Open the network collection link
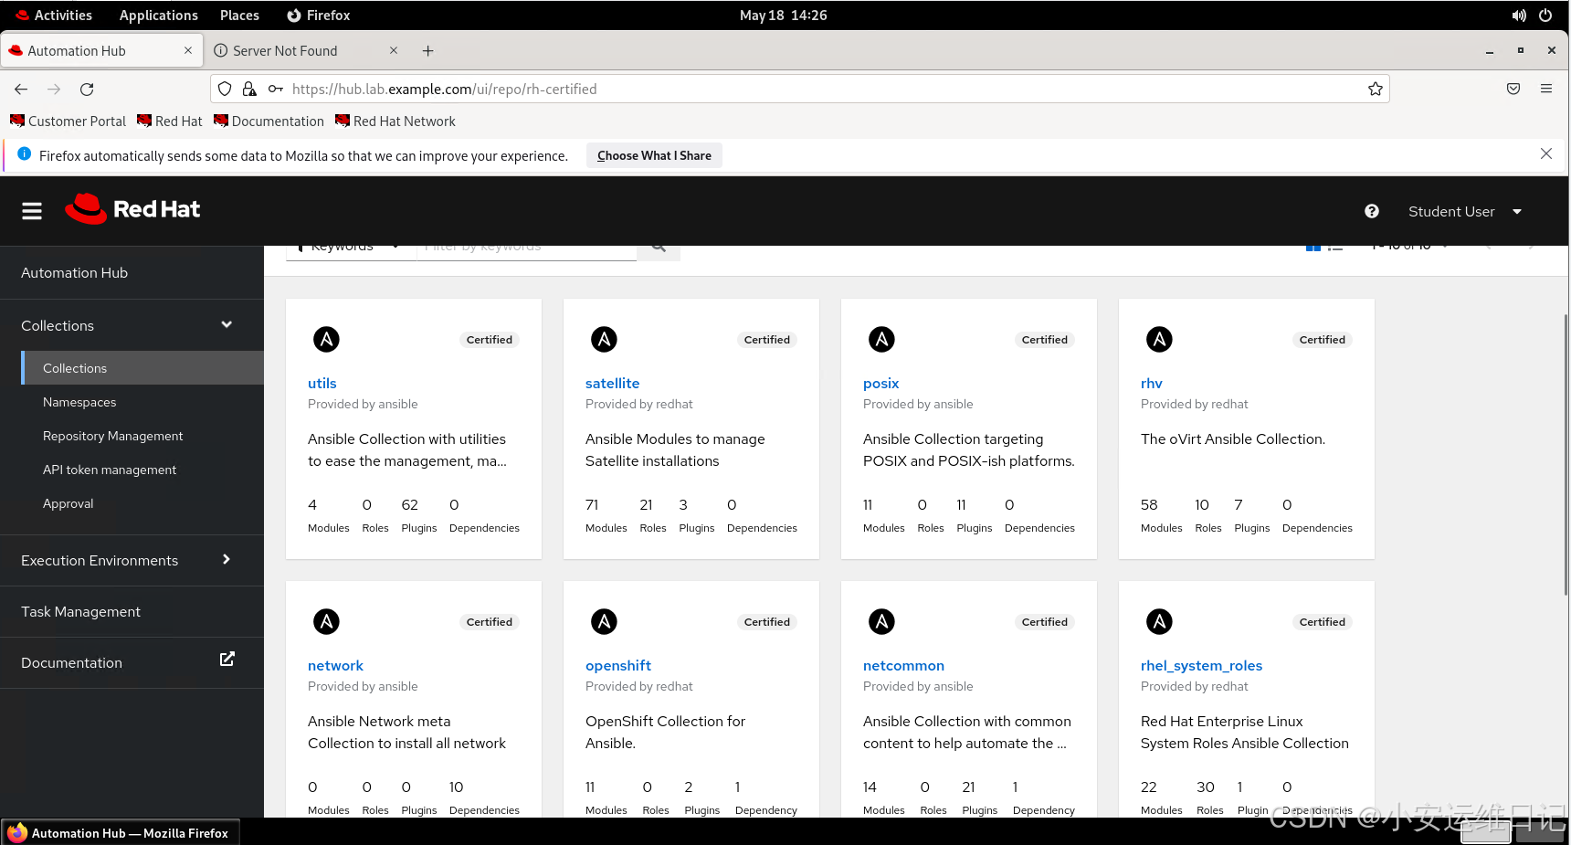Viewport: 1571px width, 845px height. 335,666
